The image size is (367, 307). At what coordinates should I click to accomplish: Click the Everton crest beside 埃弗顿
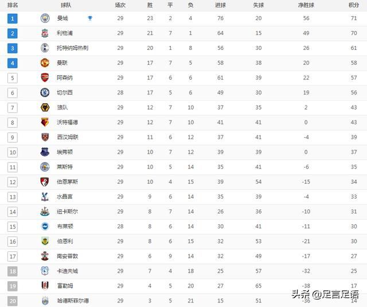(x=45, y=152)
